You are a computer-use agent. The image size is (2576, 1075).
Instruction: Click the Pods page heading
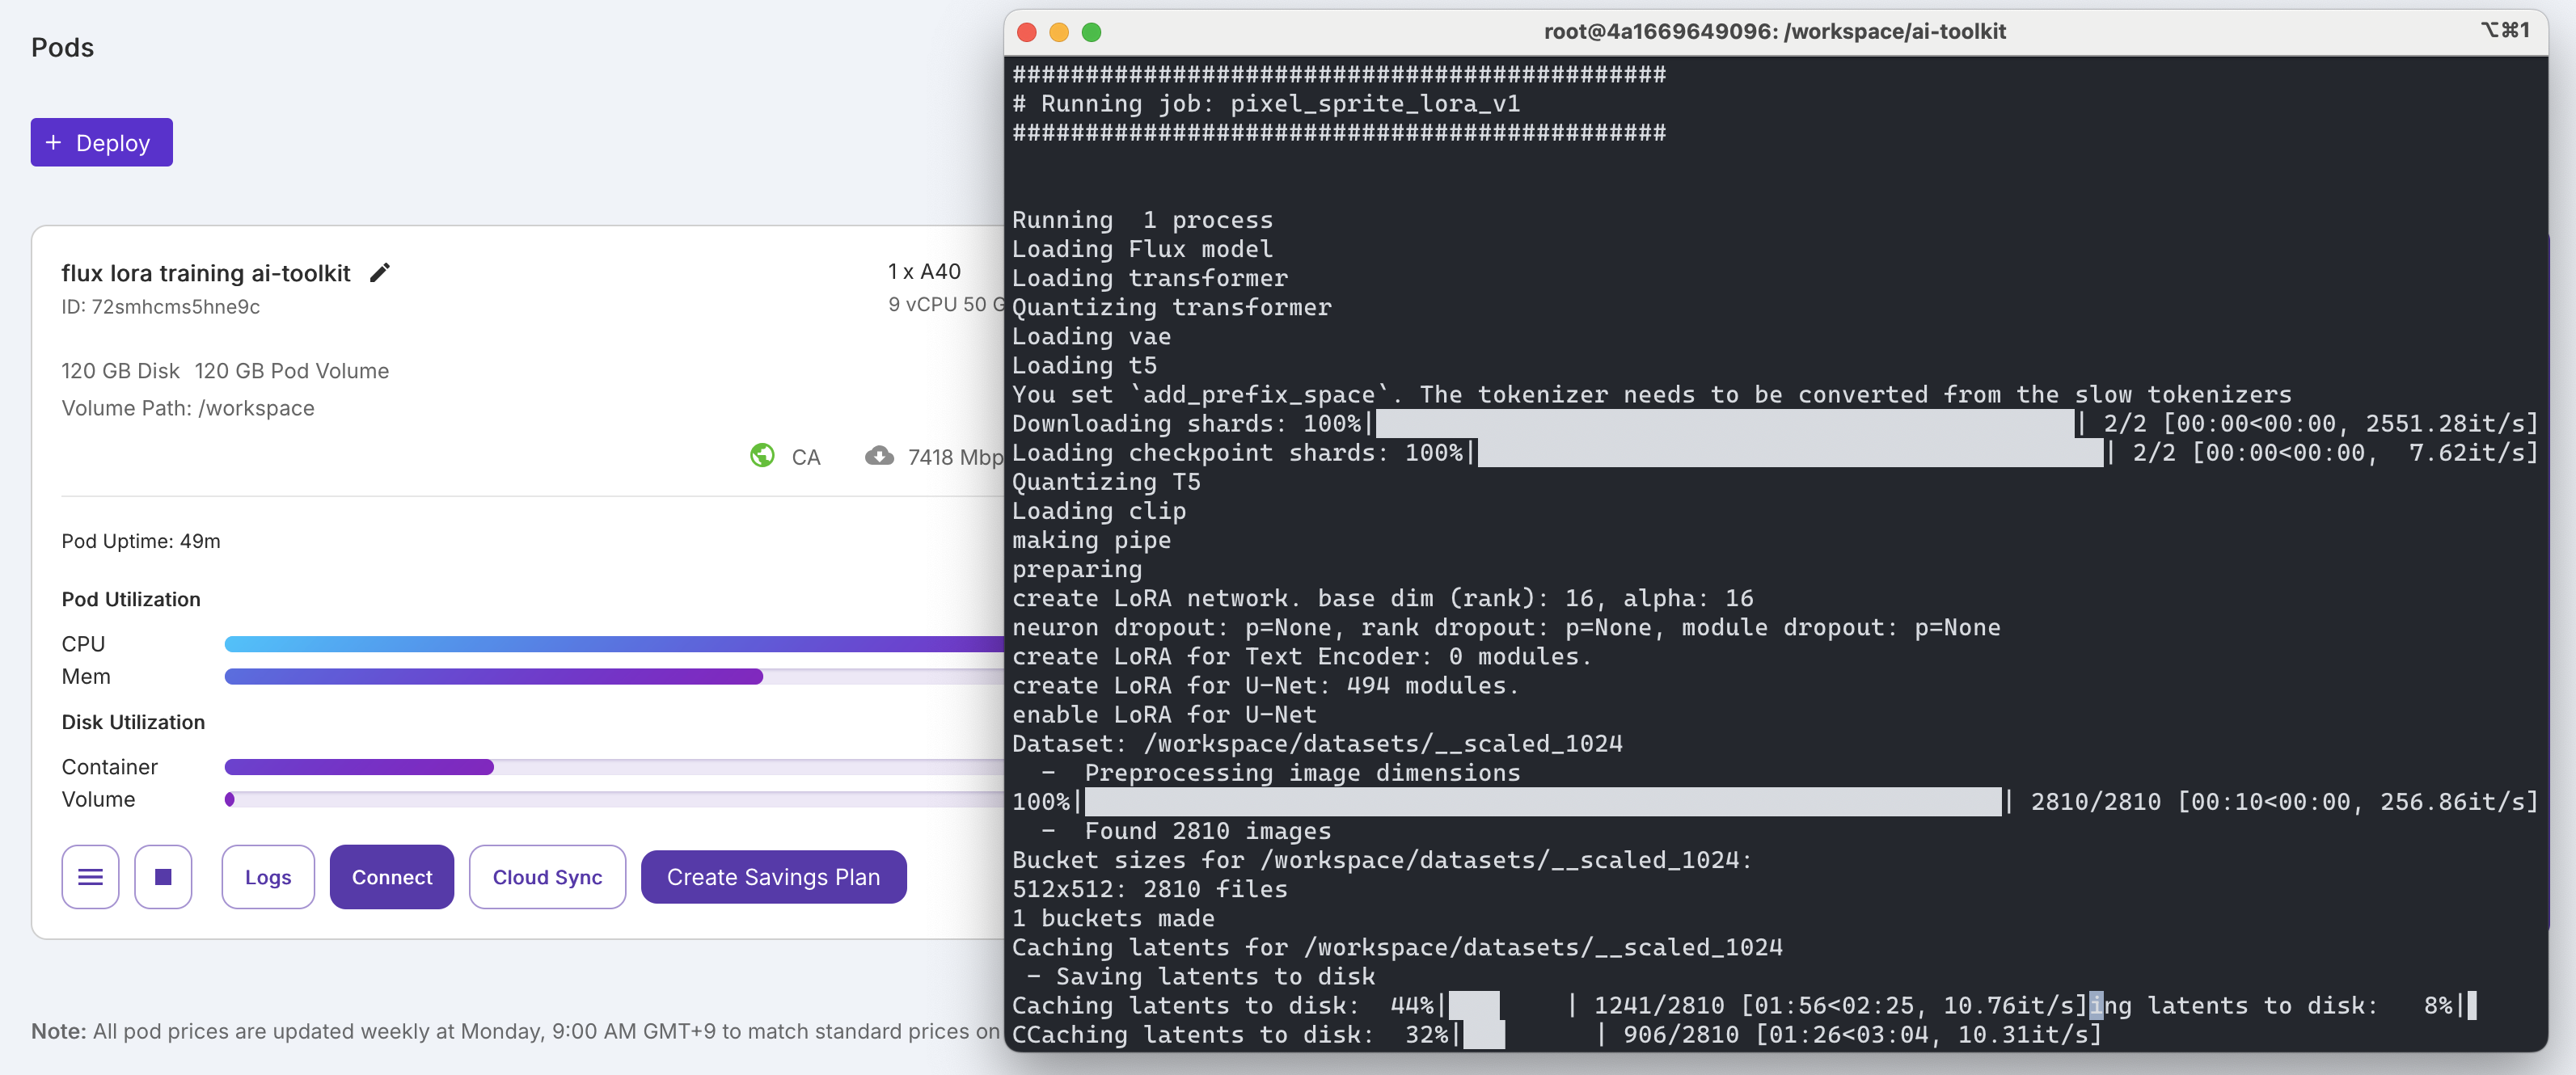click(62, 47)
